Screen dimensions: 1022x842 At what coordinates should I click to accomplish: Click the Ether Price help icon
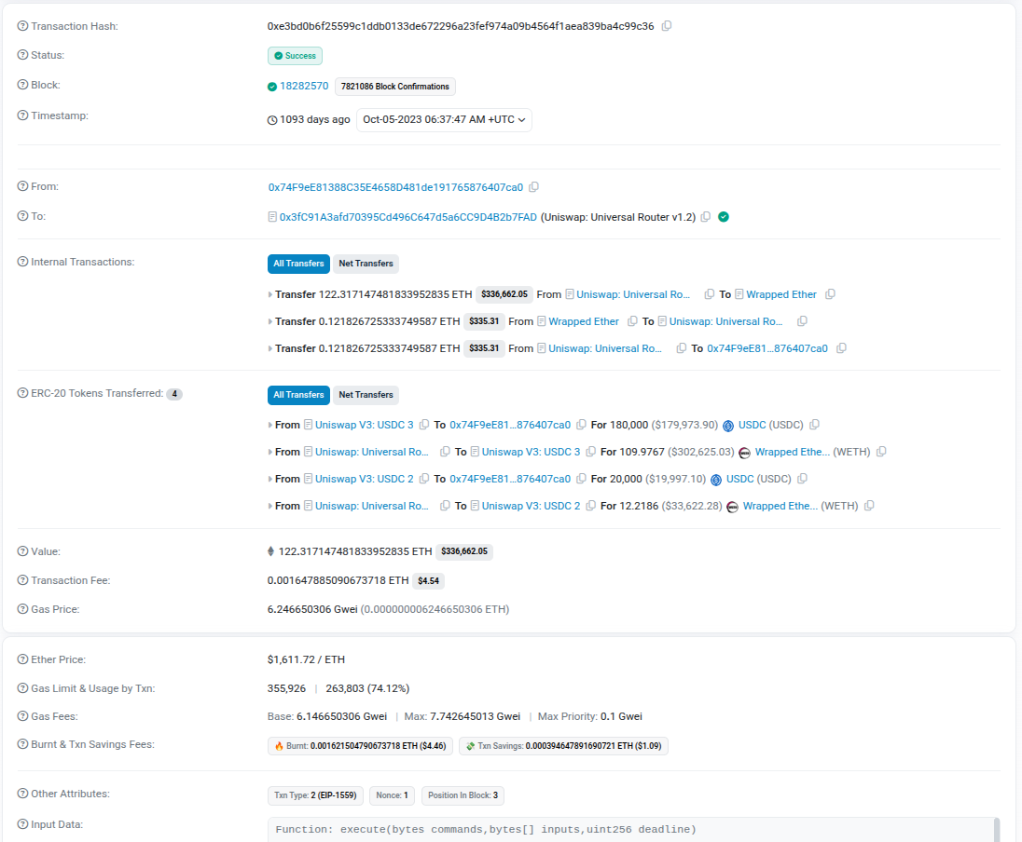coord(22,659)
